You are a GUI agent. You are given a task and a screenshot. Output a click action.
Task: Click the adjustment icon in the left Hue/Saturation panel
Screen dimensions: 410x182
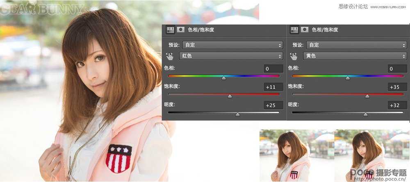[170, 30]
